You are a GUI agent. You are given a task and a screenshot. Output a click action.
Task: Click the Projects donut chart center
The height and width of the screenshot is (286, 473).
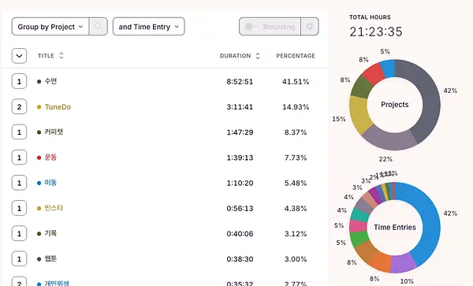[395, 105]
